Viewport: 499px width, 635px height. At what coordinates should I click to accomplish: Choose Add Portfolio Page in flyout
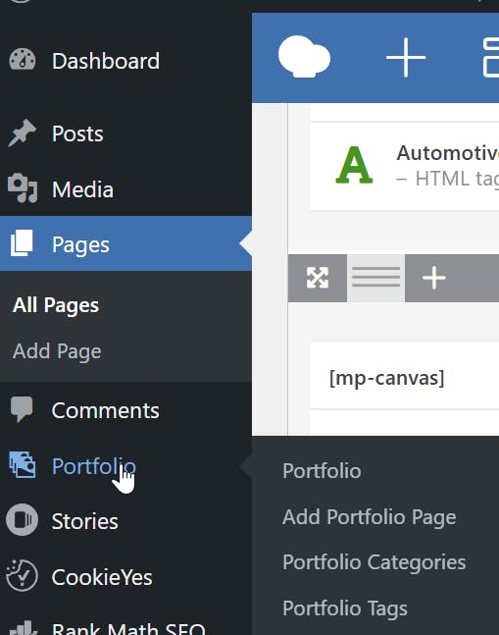point(370,517)
